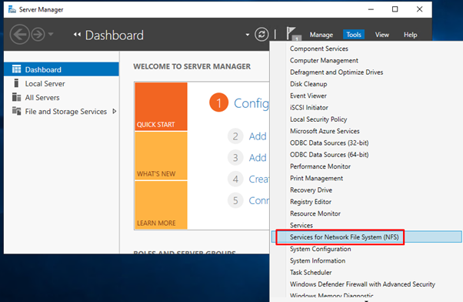Open the Help menu
Screen dimensions: 463x302
pos(410,35)
